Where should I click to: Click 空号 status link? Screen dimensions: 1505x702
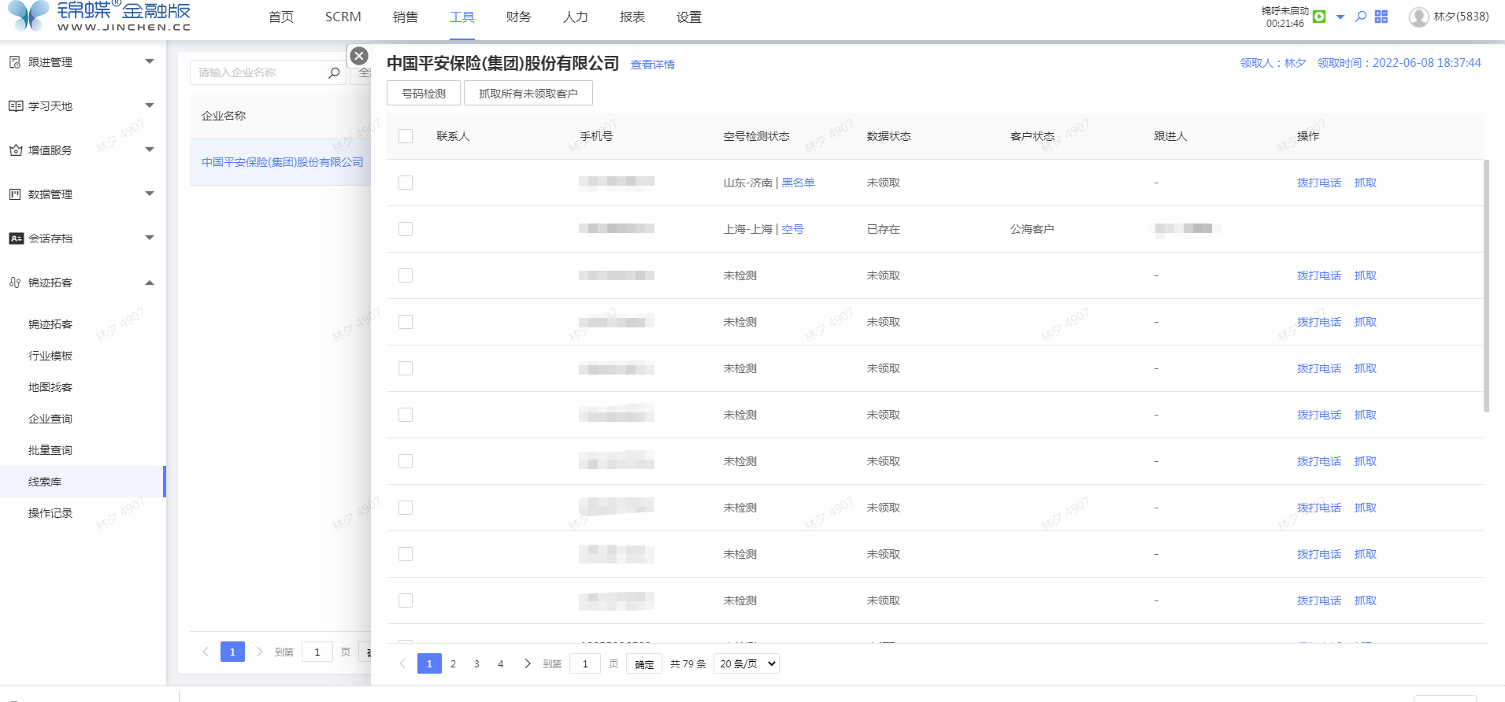pyautogui.click(x=792, y=229)
